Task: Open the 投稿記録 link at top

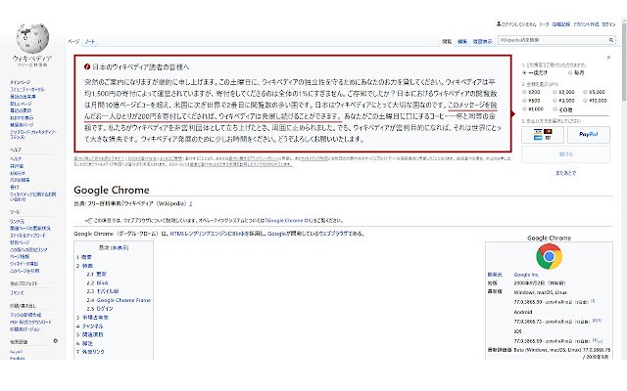Action: (561, 24)
